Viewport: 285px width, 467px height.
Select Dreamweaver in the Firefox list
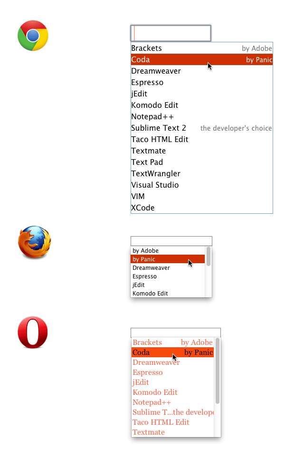click(168, 268)
